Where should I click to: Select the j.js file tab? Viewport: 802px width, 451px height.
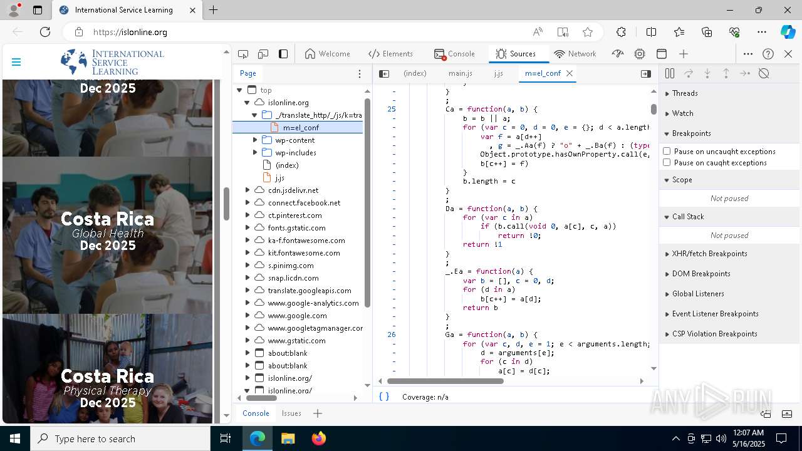pos(499,73)
